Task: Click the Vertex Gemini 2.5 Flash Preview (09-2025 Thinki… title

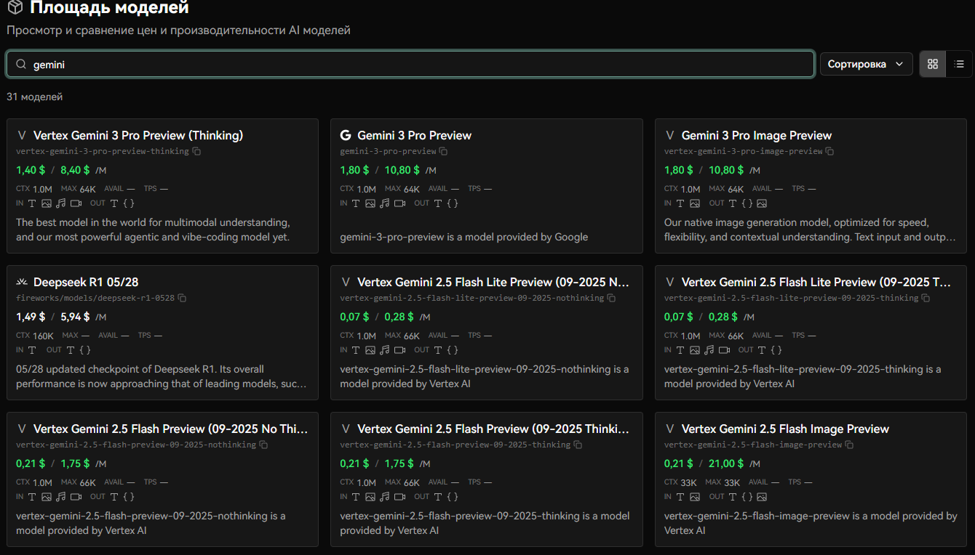Action: pyautogui.click(x=493, y=429)
